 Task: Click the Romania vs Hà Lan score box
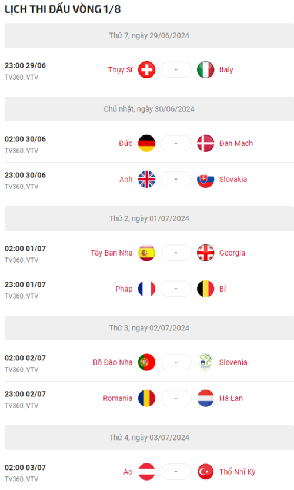point(176,398)
